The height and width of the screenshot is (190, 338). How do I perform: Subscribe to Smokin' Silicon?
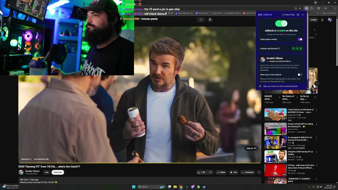[x=58, y=172]
